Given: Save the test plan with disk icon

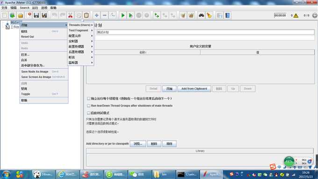Looking at the screenshot, I should pos(36,15).
